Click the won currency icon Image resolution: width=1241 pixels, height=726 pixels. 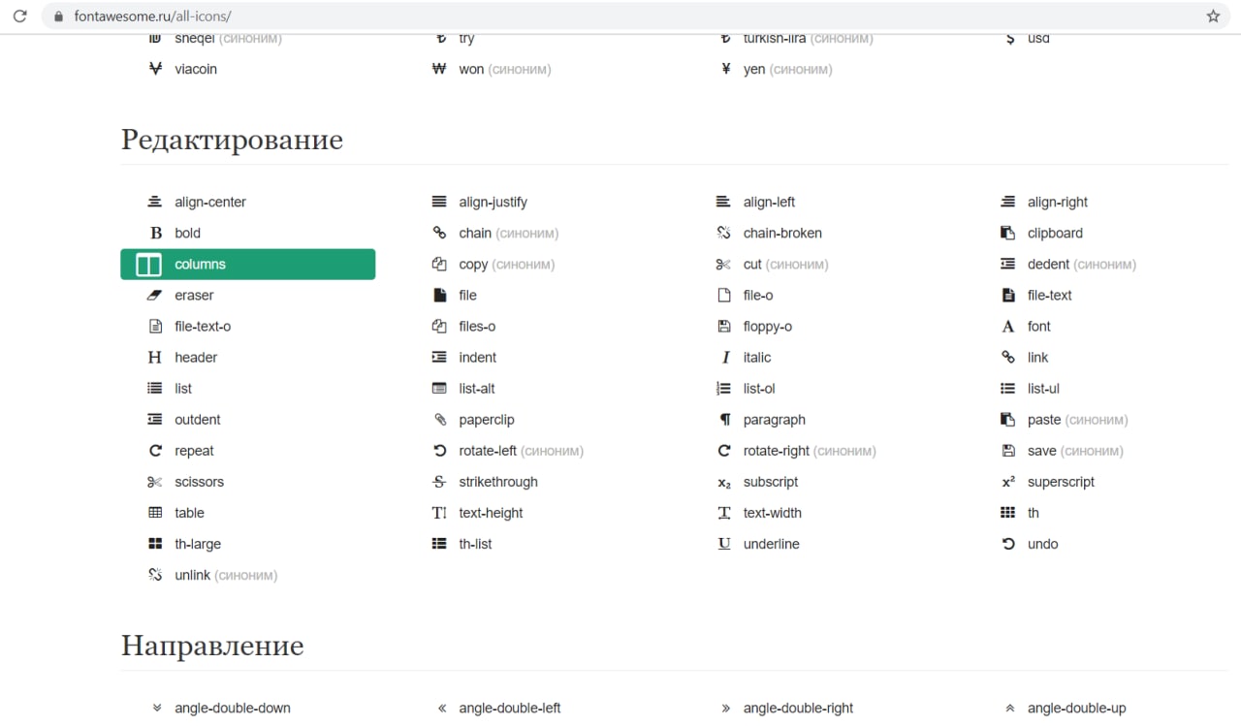[x=439, y=69]
